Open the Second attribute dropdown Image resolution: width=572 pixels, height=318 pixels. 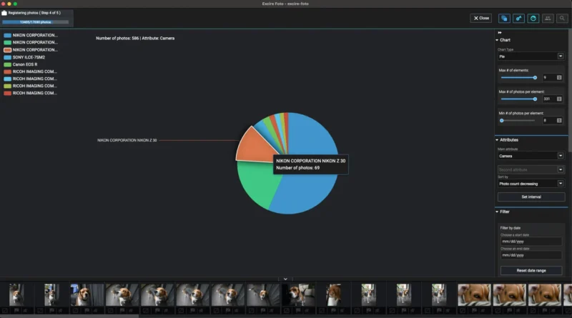pyautogui.click(x=531, y=170)
